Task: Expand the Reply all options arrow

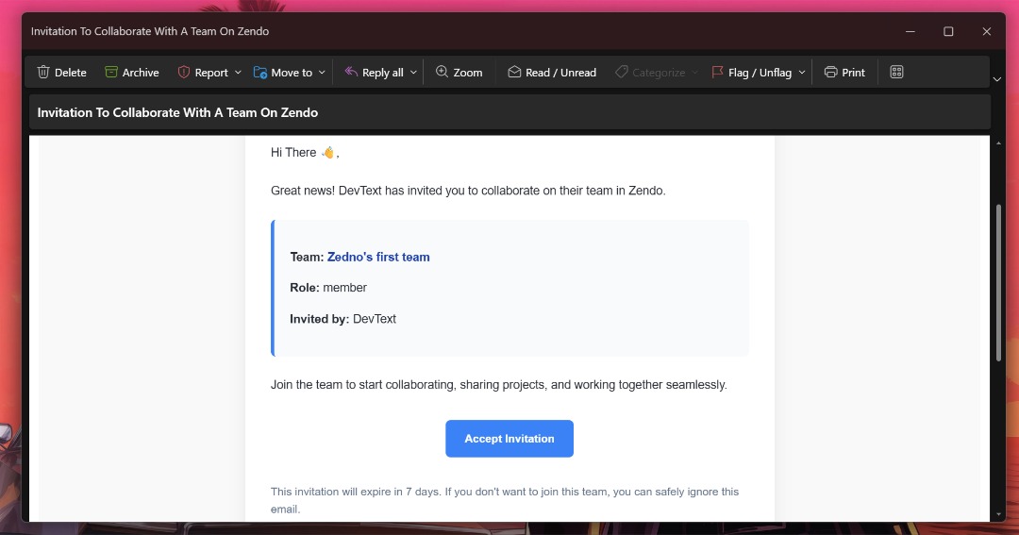Action: pos(413,72)
